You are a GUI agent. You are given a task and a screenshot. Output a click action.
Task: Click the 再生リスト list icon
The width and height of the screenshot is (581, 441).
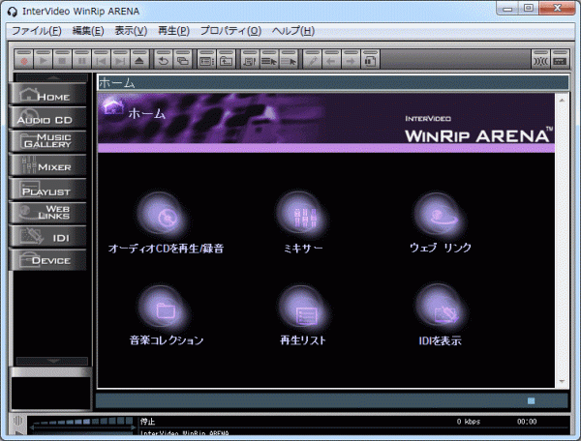[304, 309]
